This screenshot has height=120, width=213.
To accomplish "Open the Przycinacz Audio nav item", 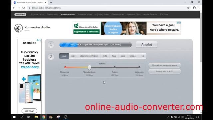I will [x=38, y=14].
